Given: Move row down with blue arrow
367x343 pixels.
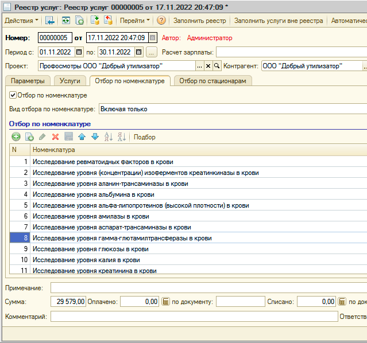Looking at the screenshot, I should [x=95, y=137].
